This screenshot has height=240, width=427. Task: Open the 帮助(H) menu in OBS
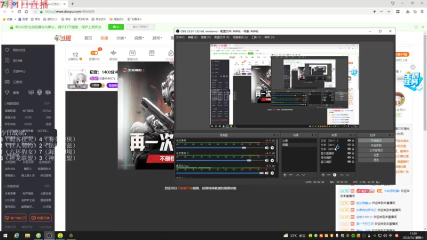tap(270, 37)
